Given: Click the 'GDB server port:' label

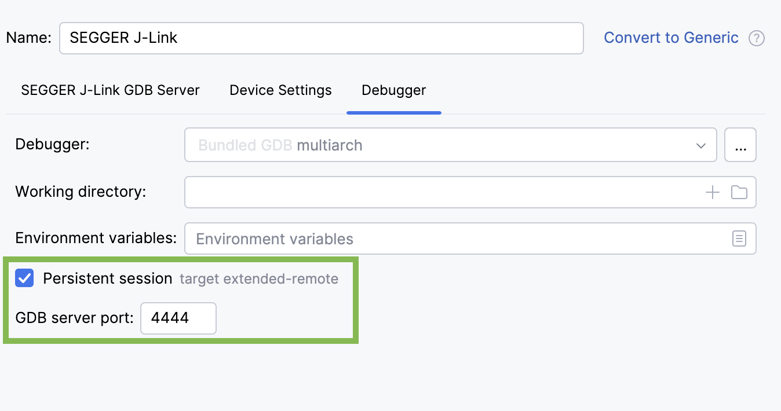Looking at the screenshot, I should tap(74, 318).
